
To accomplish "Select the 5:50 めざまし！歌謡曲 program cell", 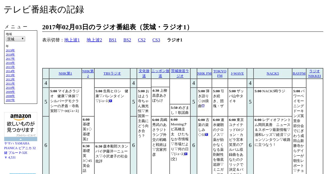I will (180, 110).
